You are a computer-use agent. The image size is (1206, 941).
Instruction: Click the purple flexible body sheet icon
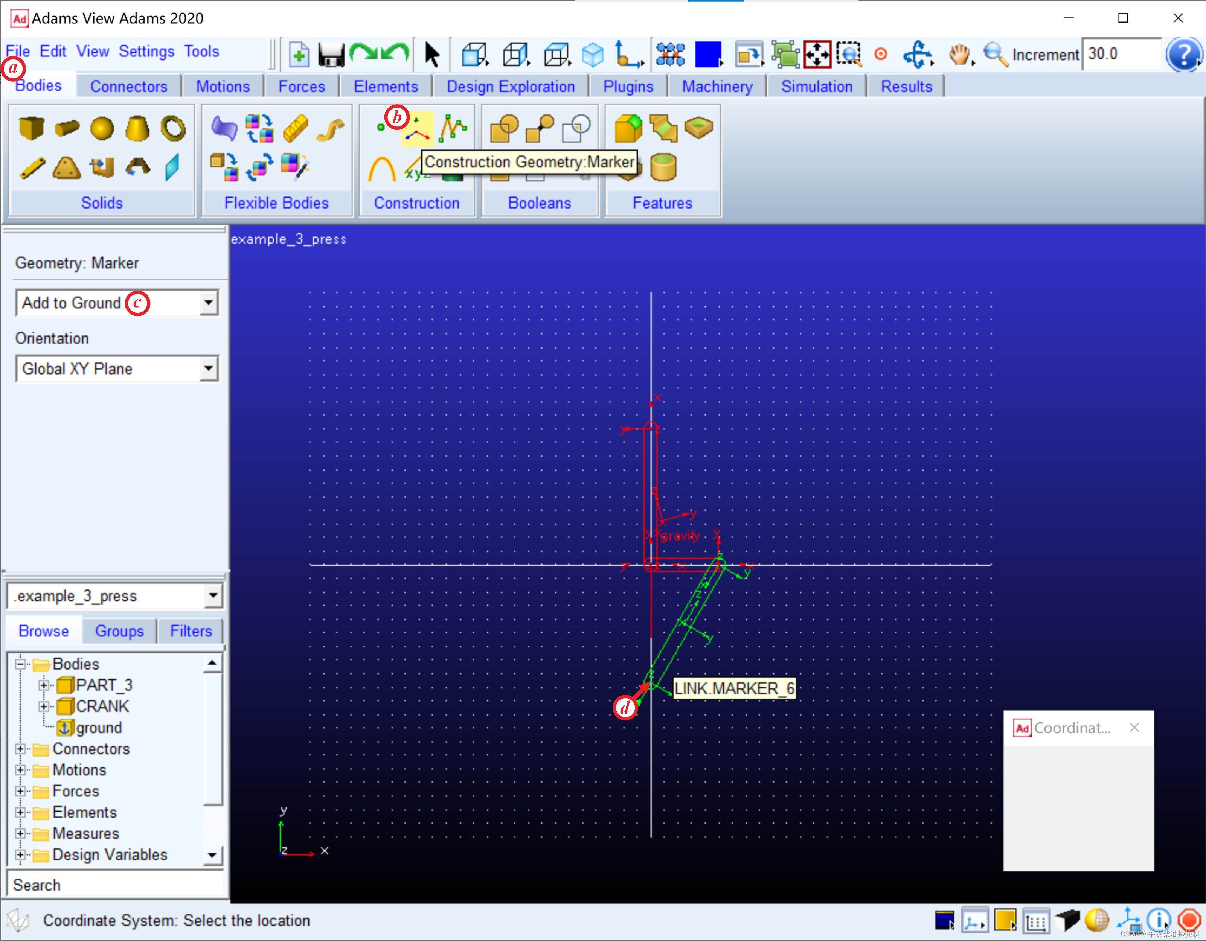(x=224, y=128)
